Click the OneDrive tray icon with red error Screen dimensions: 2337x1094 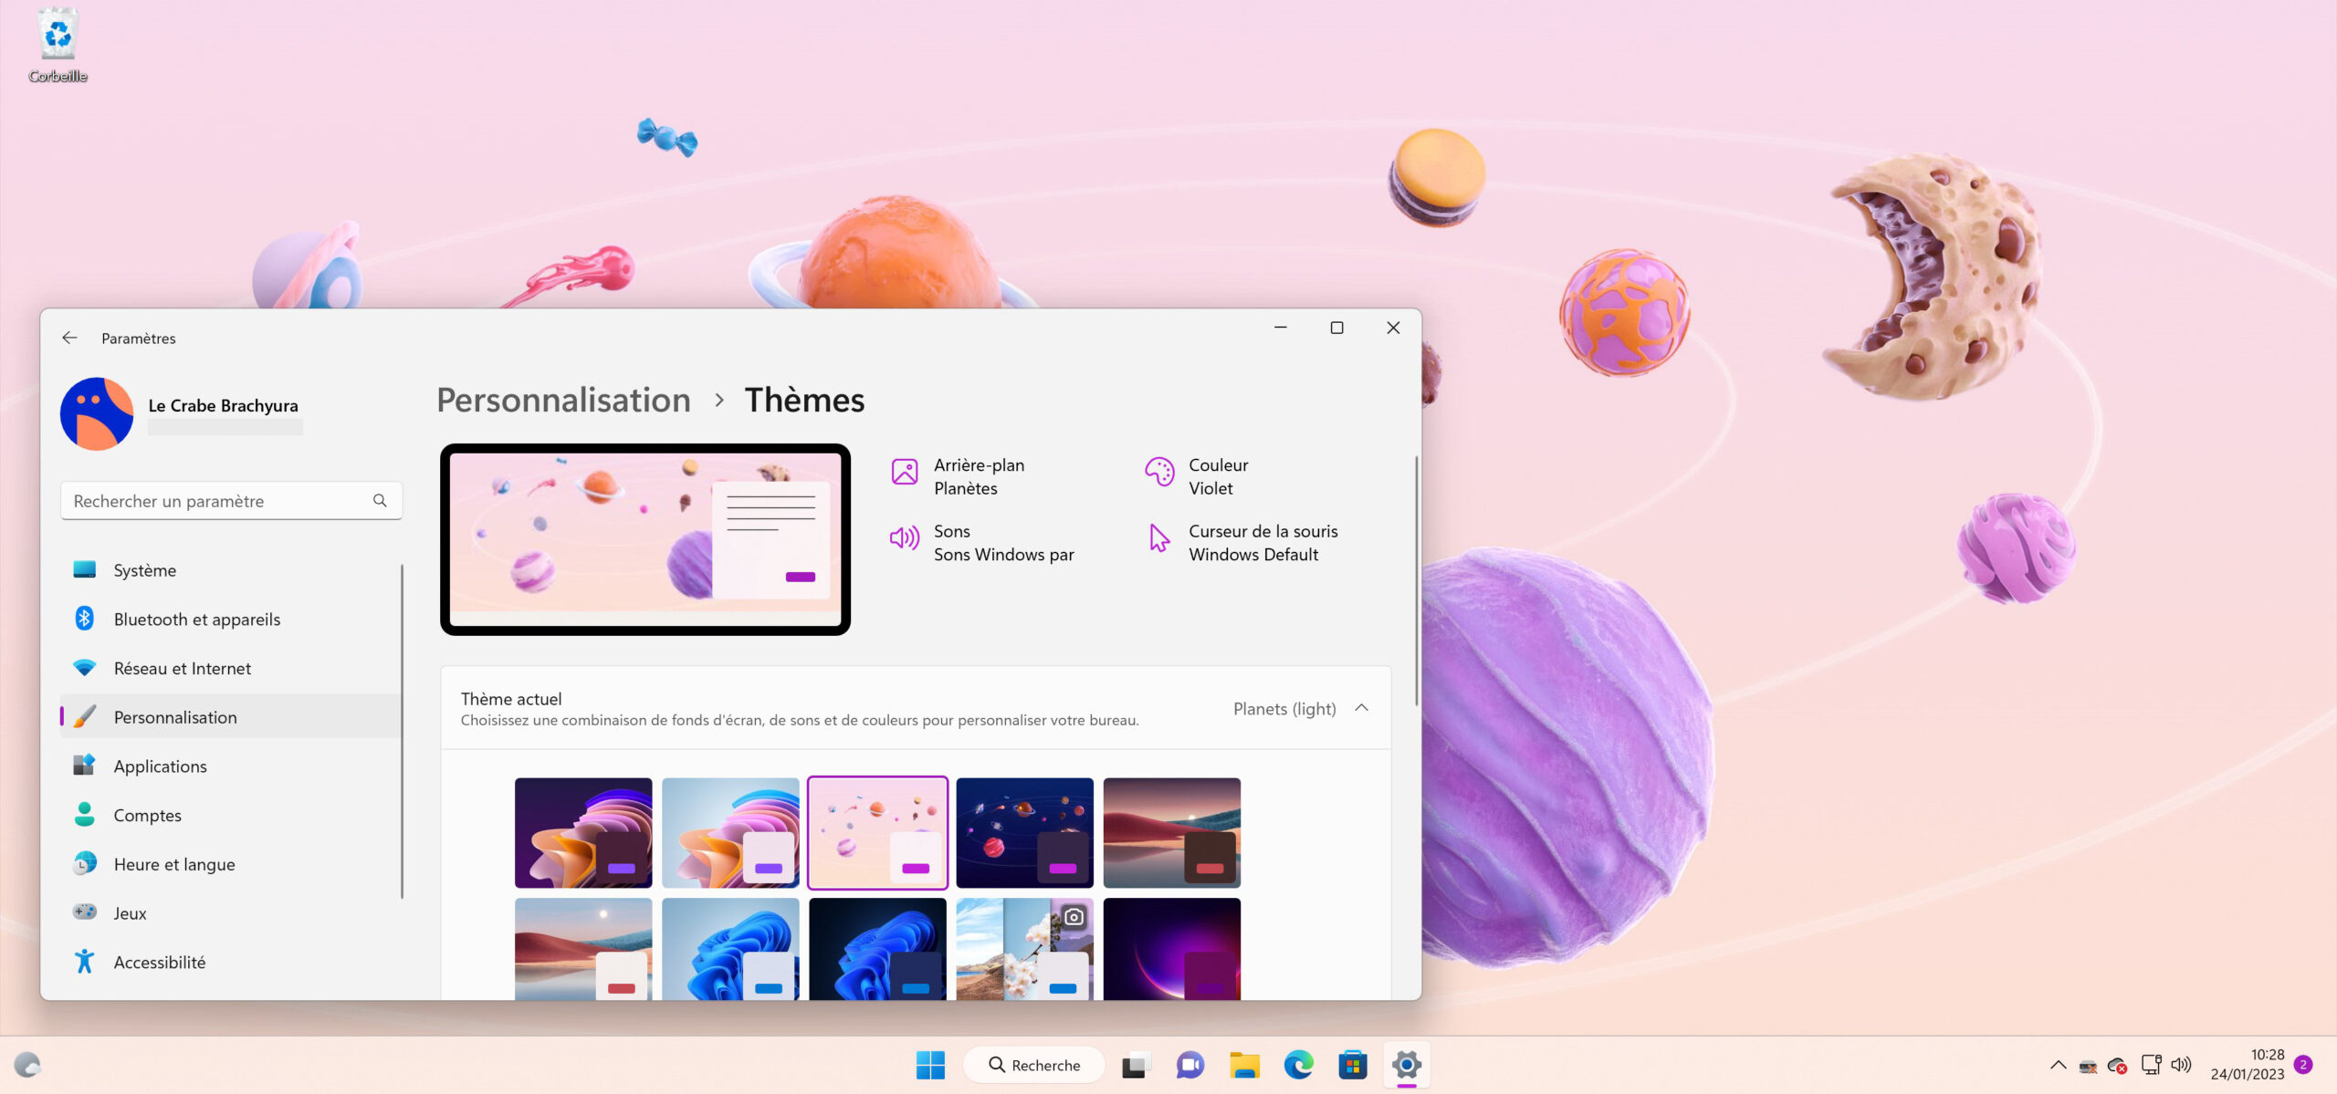click(2118, 1066)
